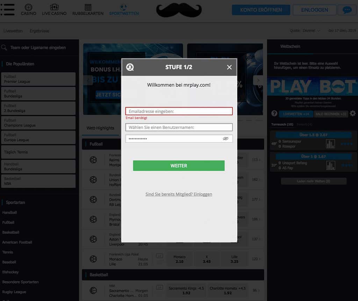Toggle password visibility eye icon

tap(225, 139)
